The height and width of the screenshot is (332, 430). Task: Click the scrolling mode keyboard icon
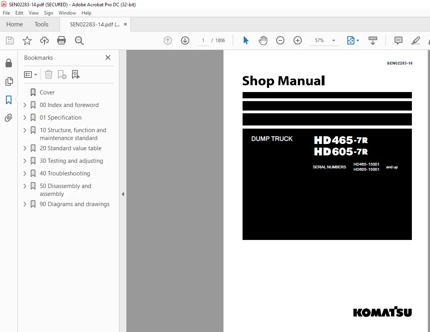(373, 41)
